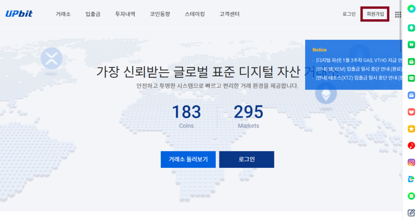
Task: Open the green circle with square sidebar icon
Action: pyautogui.click(x=411, y=196)
